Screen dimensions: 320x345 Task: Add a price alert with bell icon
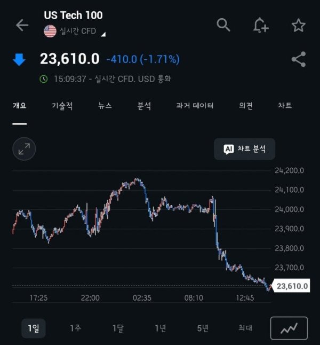point(261,25)
